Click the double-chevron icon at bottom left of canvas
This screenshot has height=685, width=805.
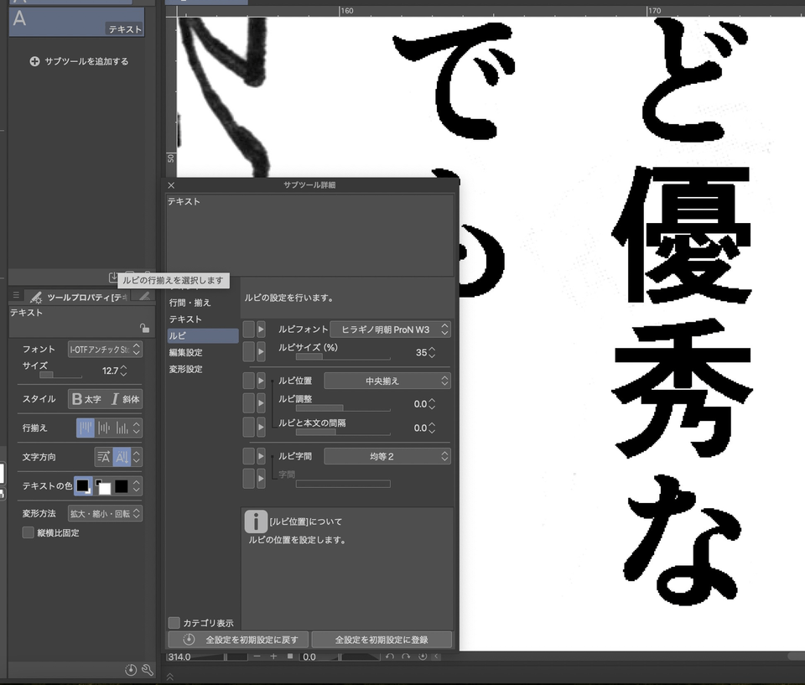pos(170,677)
